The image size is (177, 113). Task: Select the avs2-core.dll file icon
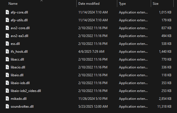8,28
